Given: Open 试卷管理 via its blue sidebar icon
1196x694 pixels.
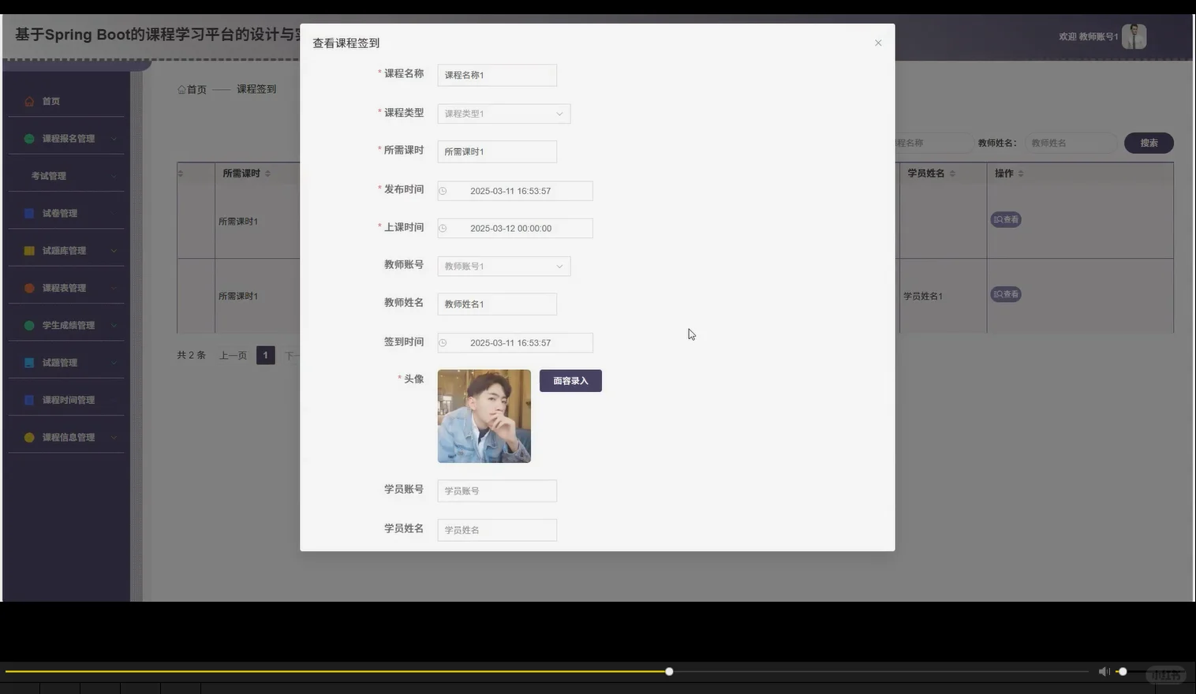Looking at the screenshot, I should 28,213.
